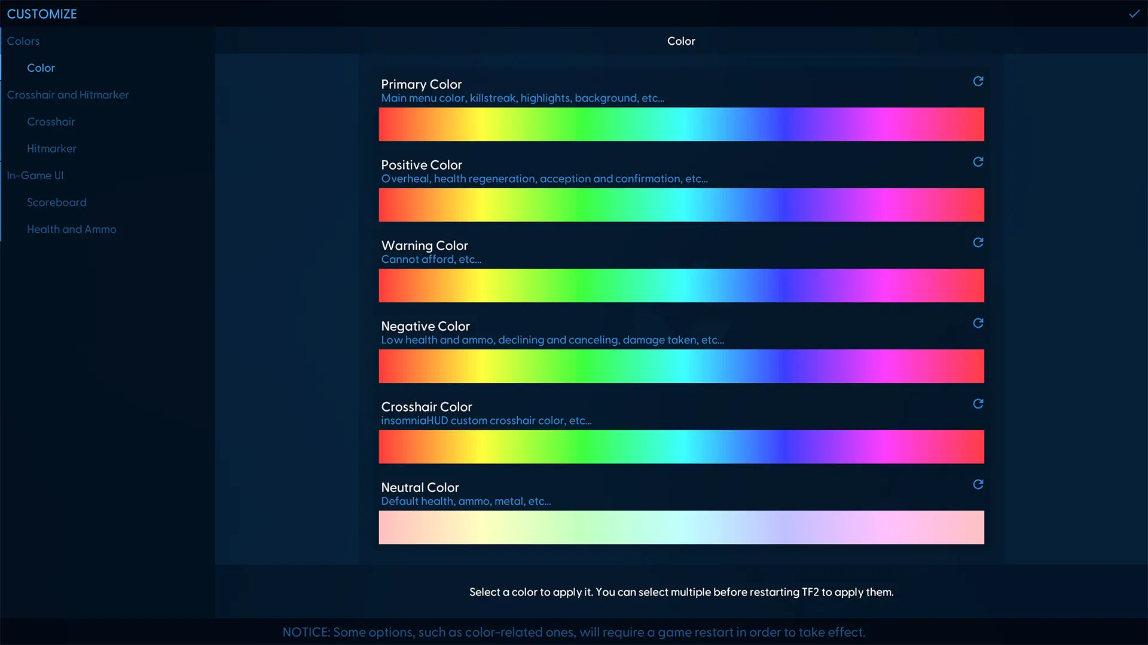Image resolution: width=1148 pixels, height=645 pixels.
Task: Select a color on the Primary Color slider
Action: tap(680, 124)
